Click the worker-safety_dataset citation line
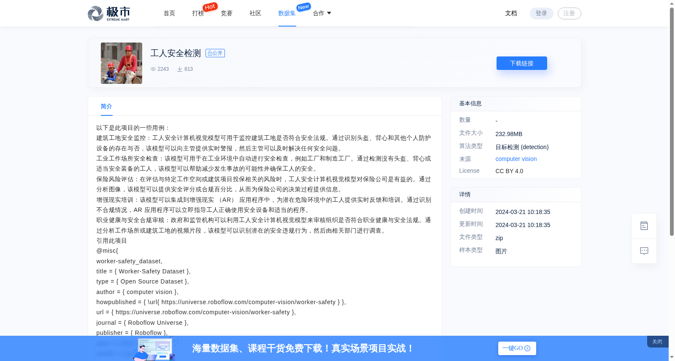Screen dimensions: 675x361 click(x=129, y=261)
